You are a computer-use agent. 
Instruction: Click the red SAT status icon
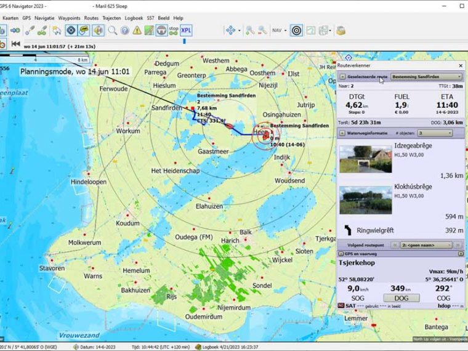[x=341, y=305]
